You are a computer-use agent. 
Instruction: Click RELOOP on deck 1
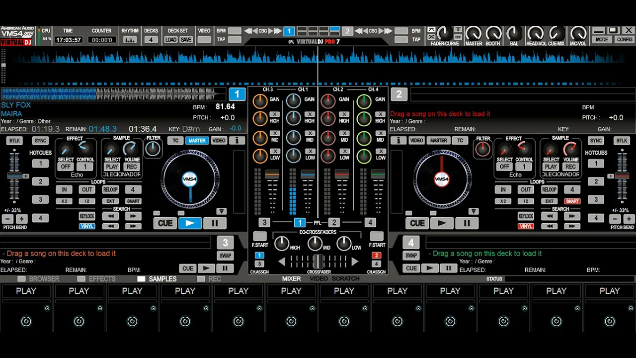click(110, 189)
